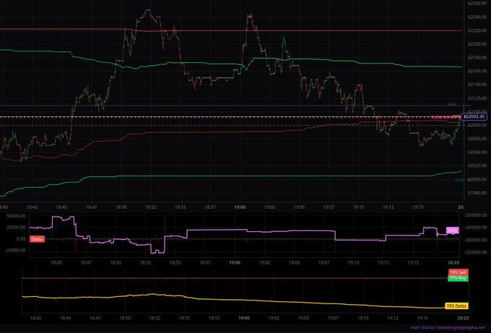Click the 62020.00 price axis label
The width and height of the screenshot is (491, 333).
(x=477, y=165)
